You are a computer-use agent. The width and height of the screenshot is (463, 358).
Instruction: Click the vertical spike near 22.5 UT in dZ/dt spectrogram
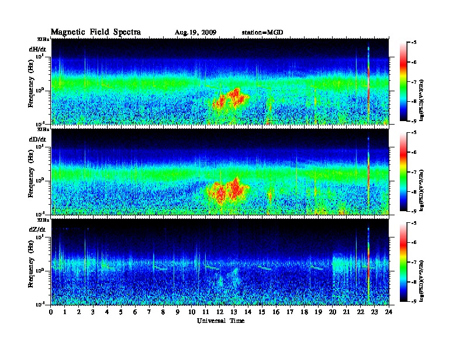coord(368,264)
